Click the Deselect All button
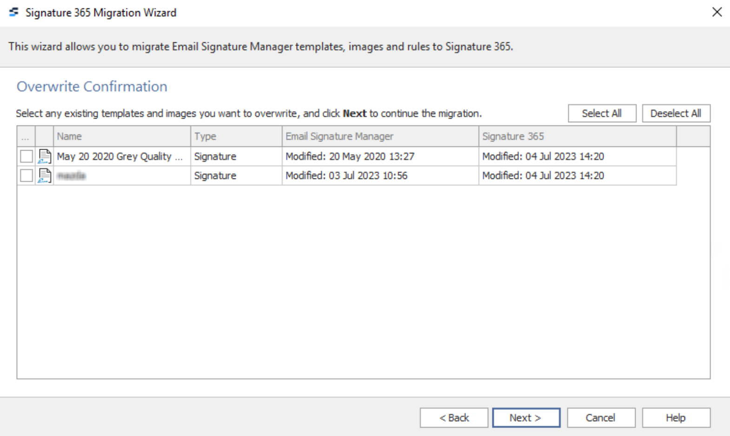Image resolution: width=730 pixels, height=436 pixels. tap(676, 113)
